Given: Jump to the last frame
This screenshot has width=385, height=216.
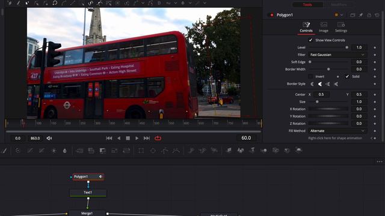Looking at the screenshot, I should coord(147,138).
